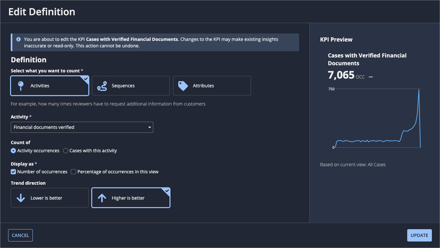440x248 pixels.
Task: Click the UPDATE button
Action: [420, 235]
